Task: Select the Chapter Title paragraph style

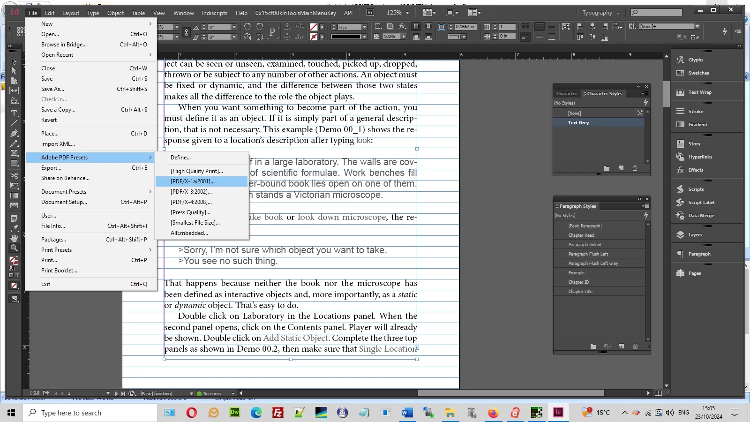Action: (x=599, y=292)
